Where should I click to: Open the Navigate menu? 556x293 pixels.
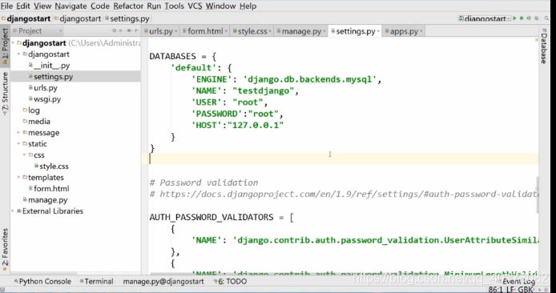[71, 6]
